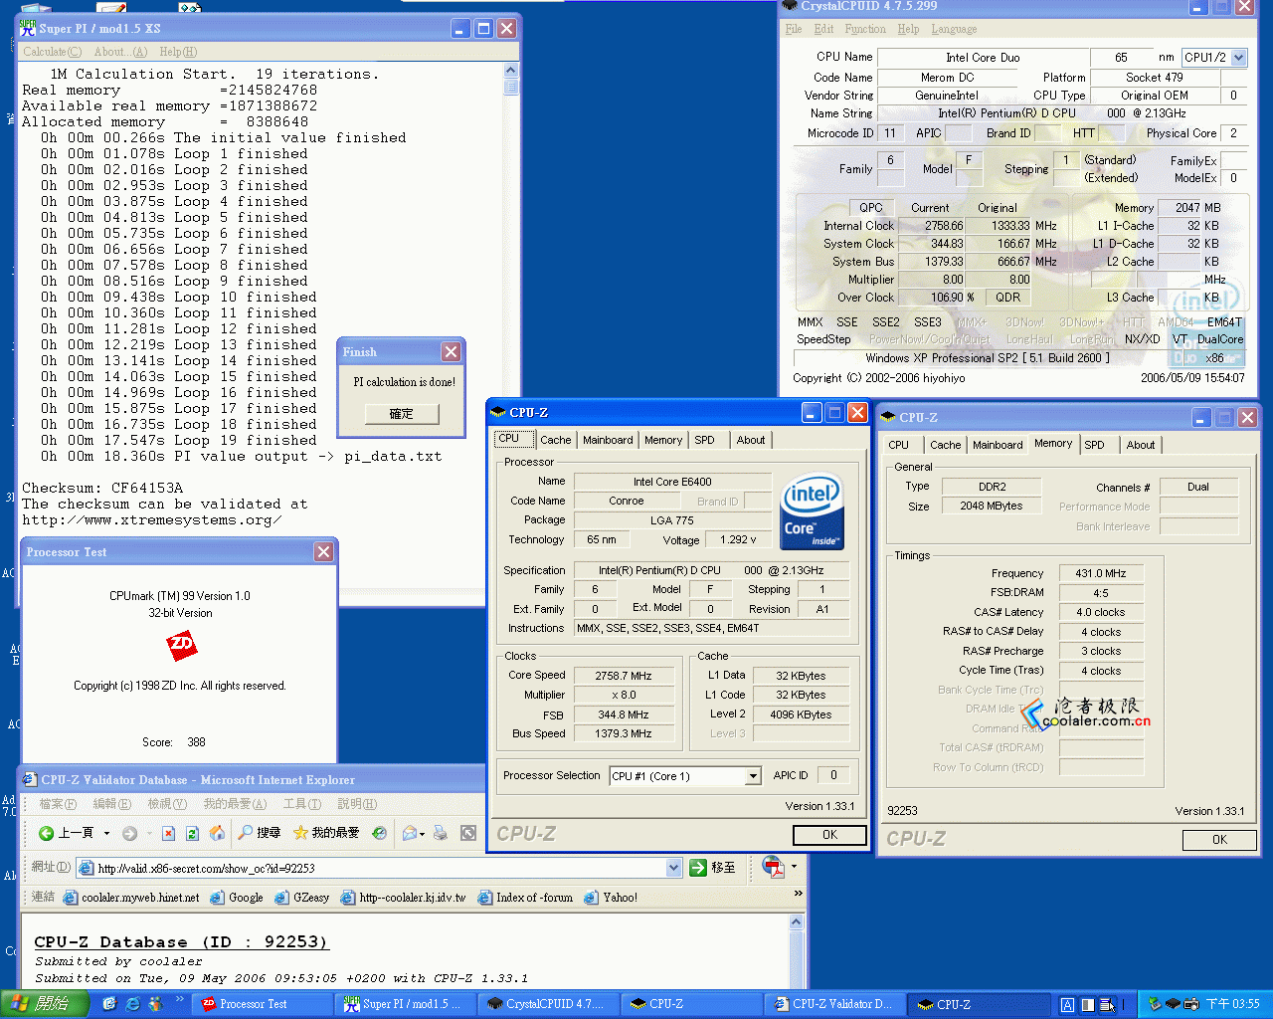This screenshot has width=1273, height=1019.
Task: Click OK in the CPU-Z Memory window
Action: [1219, 840]
